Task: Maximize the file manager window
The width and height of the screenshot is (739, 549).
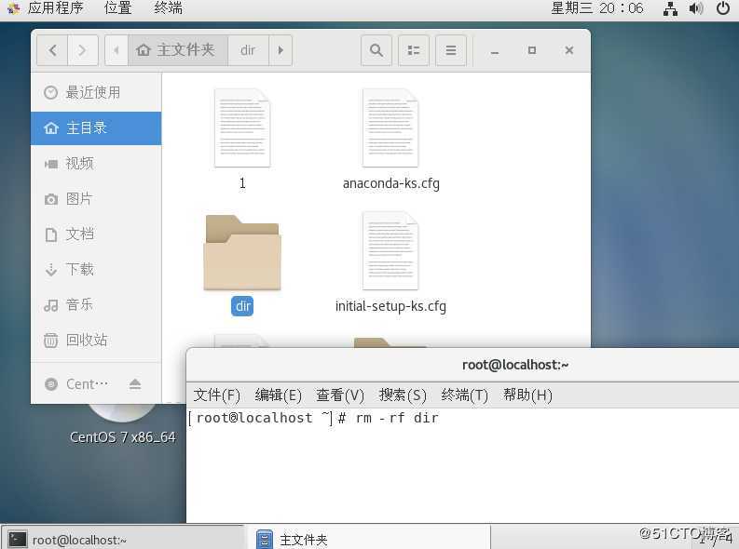Action: pos(531,50)
